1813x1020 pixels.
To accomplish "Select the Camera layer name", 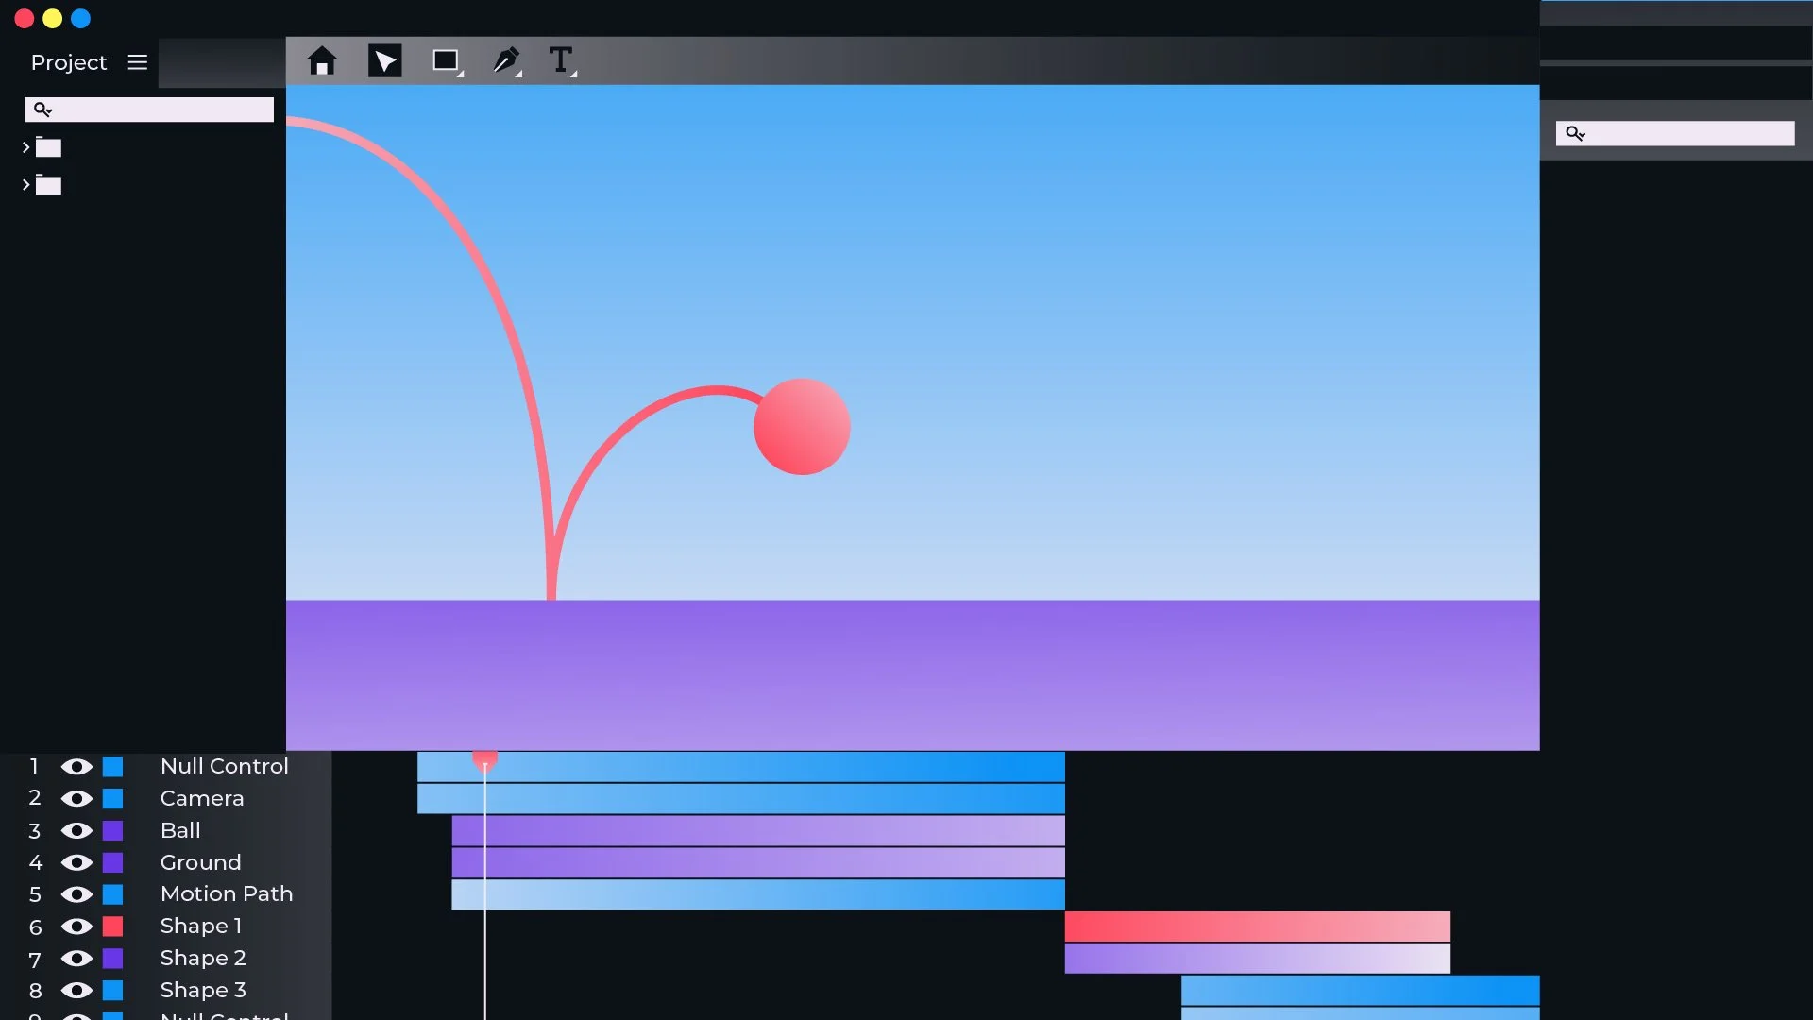I will click(202, 798).
